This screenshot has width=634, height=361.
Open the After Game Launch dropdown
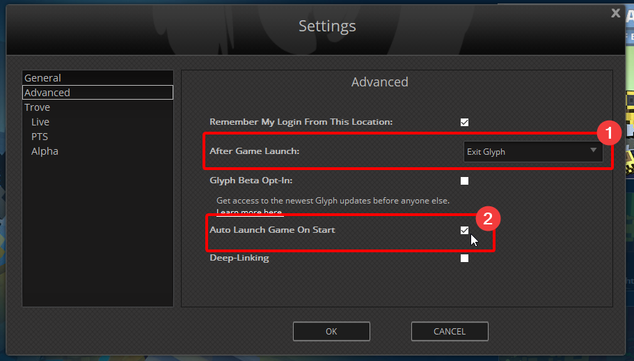click(532, 152)
